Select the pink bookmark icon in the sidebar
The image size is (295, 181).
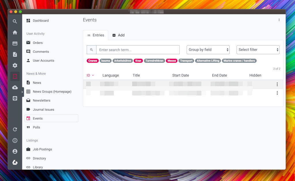click(x=15, y=76)
